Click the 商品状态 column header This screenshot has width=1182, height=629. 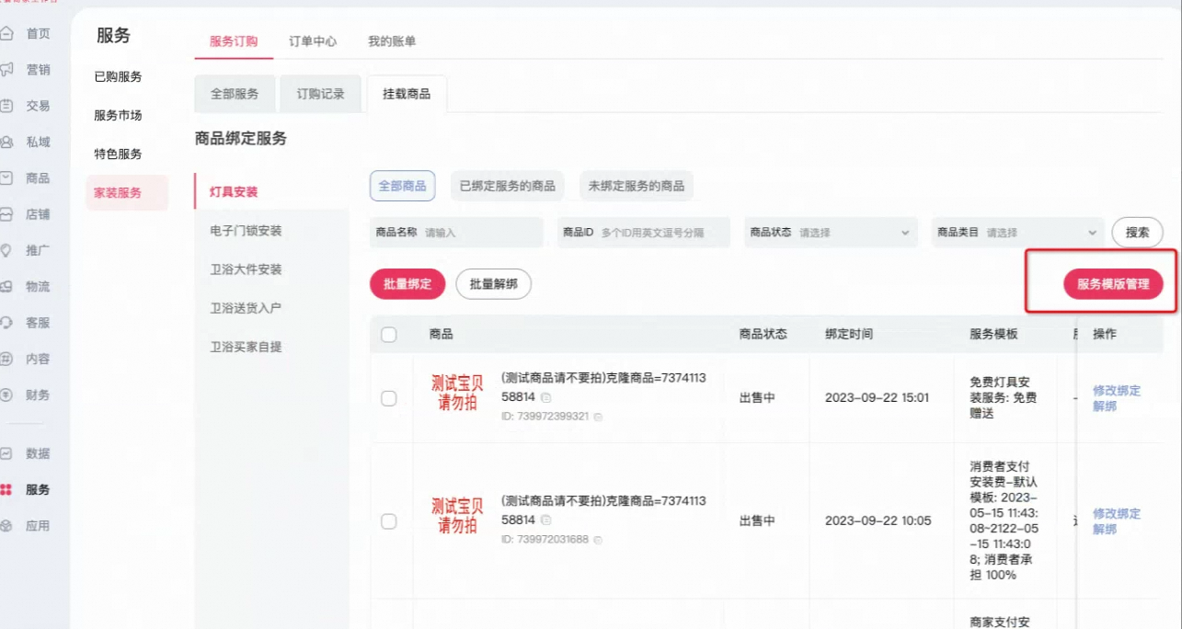763,334
